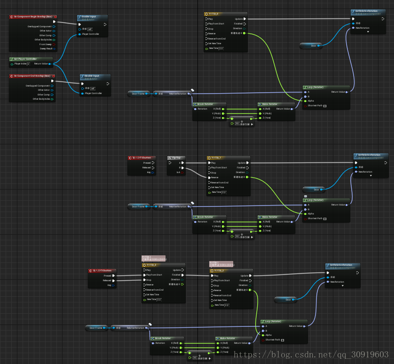Click the Reverse pin on 时间轴_1
Viewport: 394px width, 364px height.
tap(209, 177)
